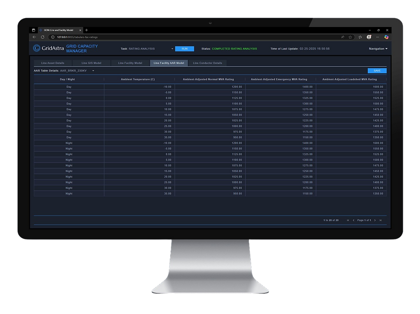Switch to Line Conductor Details tab
420x314 pixels.
click(207, 63)
